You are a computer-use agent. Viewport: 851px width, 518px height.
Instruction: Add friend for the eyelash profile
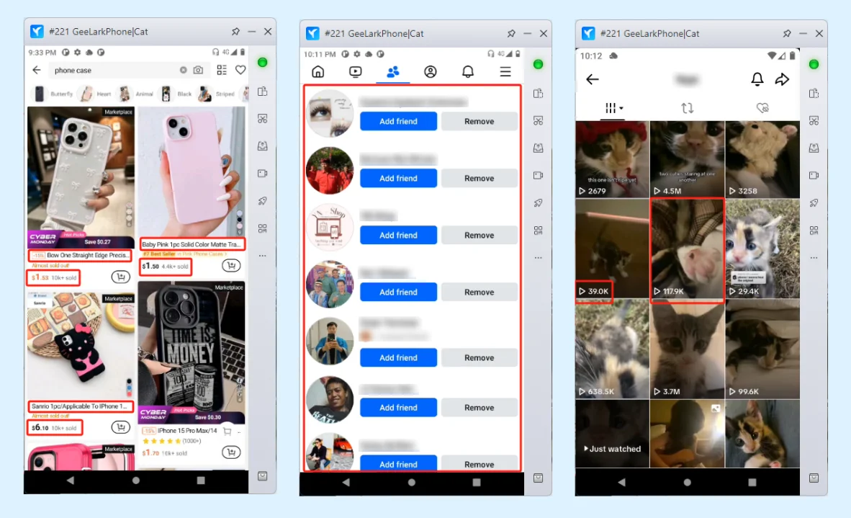(x=398, y=121)
